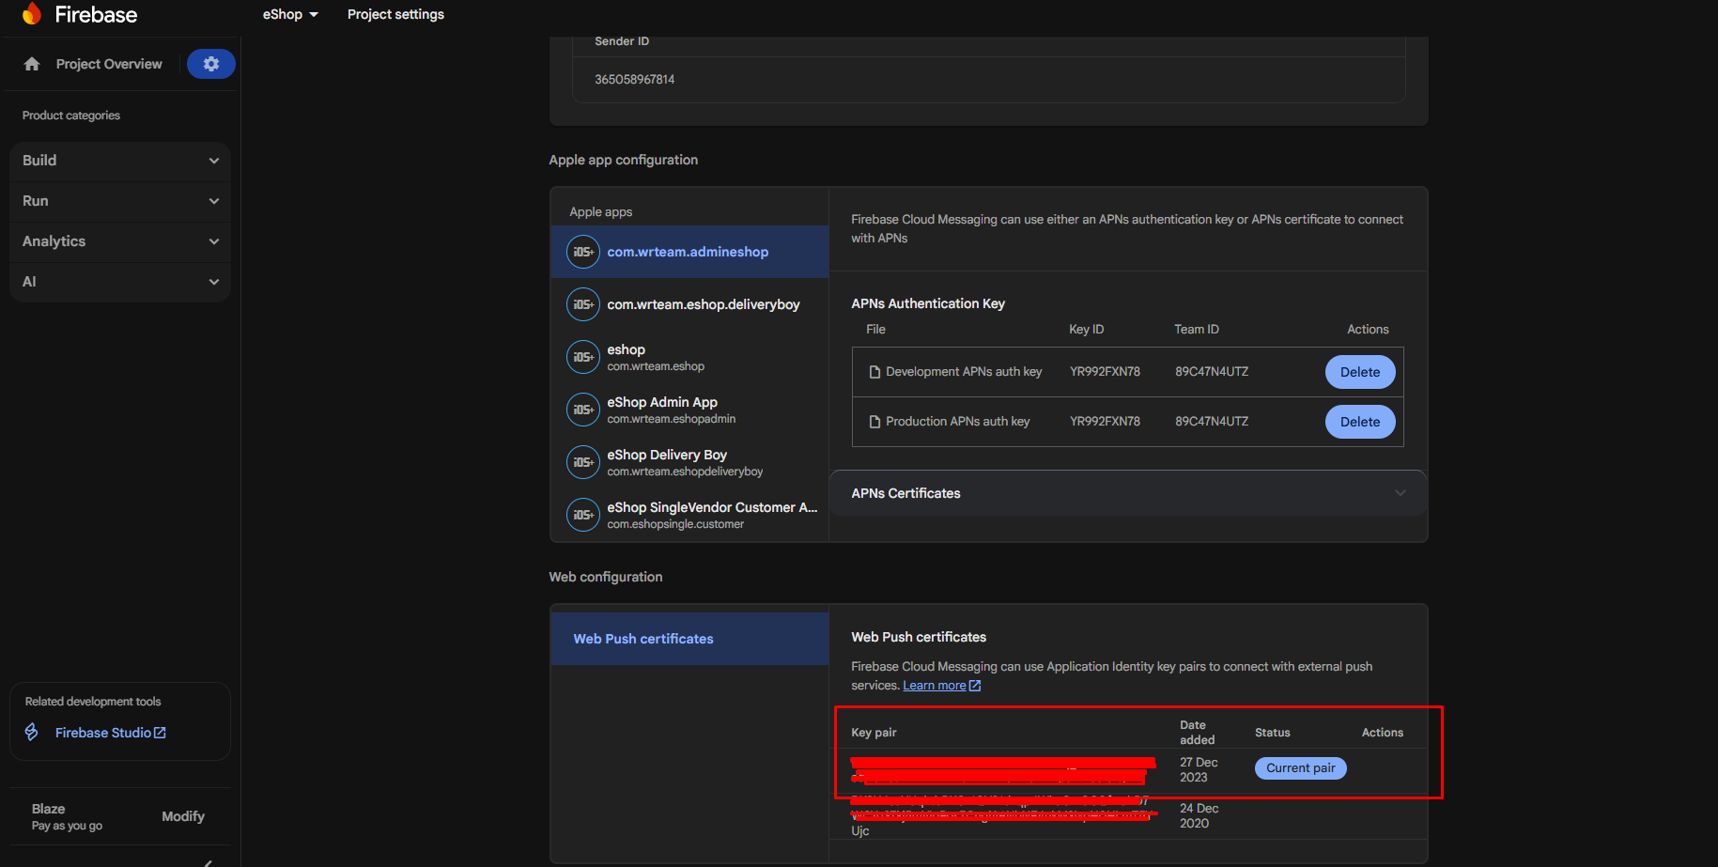Viewport: 1718px width, 867px height.
Task: Delete the Development APNs auth key
Action: pos(1359,372)
